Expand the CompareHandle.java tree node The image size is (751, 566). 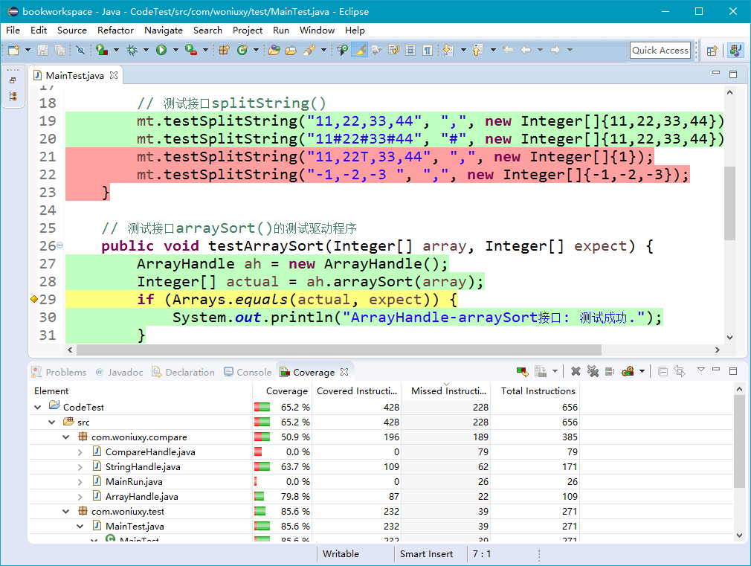click(x=80, y=452)
